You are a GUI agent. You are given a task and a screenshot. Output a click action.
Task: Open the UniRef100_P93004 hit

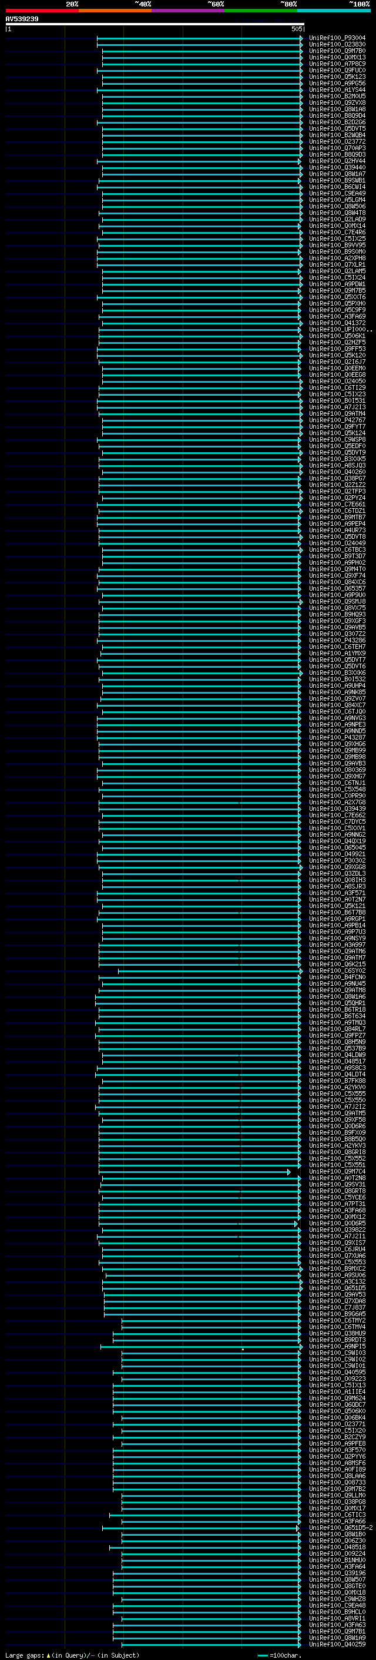pos(337,38)
